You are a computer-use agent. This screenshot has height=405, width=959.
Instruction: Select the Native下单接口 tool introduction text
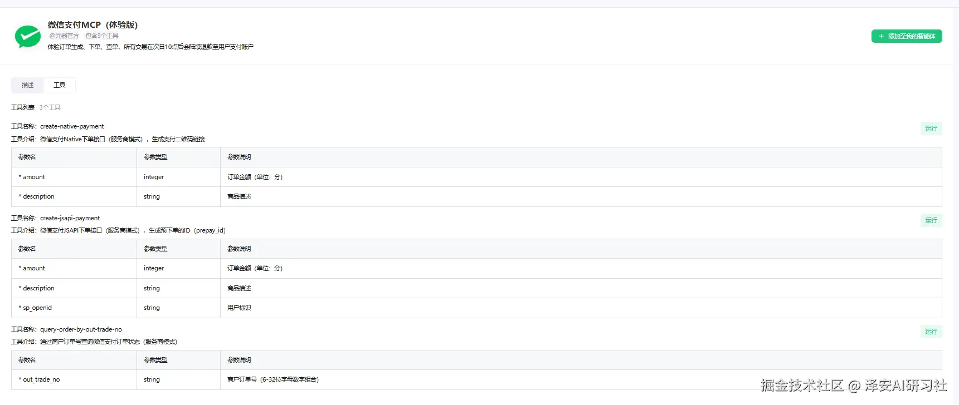[x=123, y=139]
